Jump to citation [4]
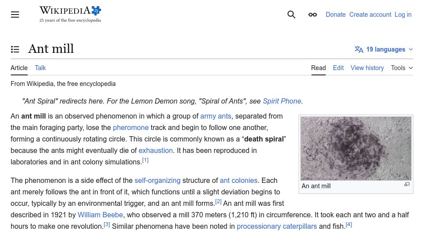424x238 pixels. 349,224
